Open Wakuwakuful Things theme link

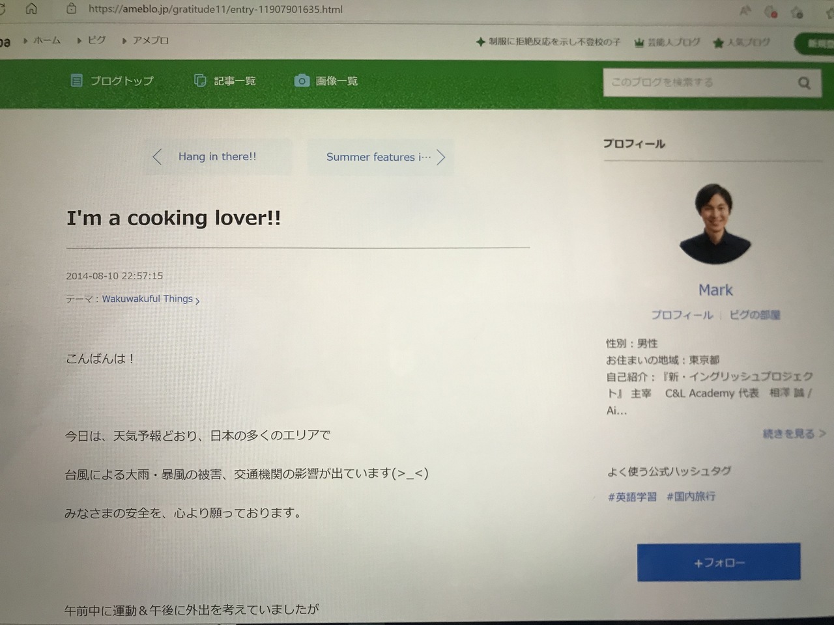tap(147, 299)
